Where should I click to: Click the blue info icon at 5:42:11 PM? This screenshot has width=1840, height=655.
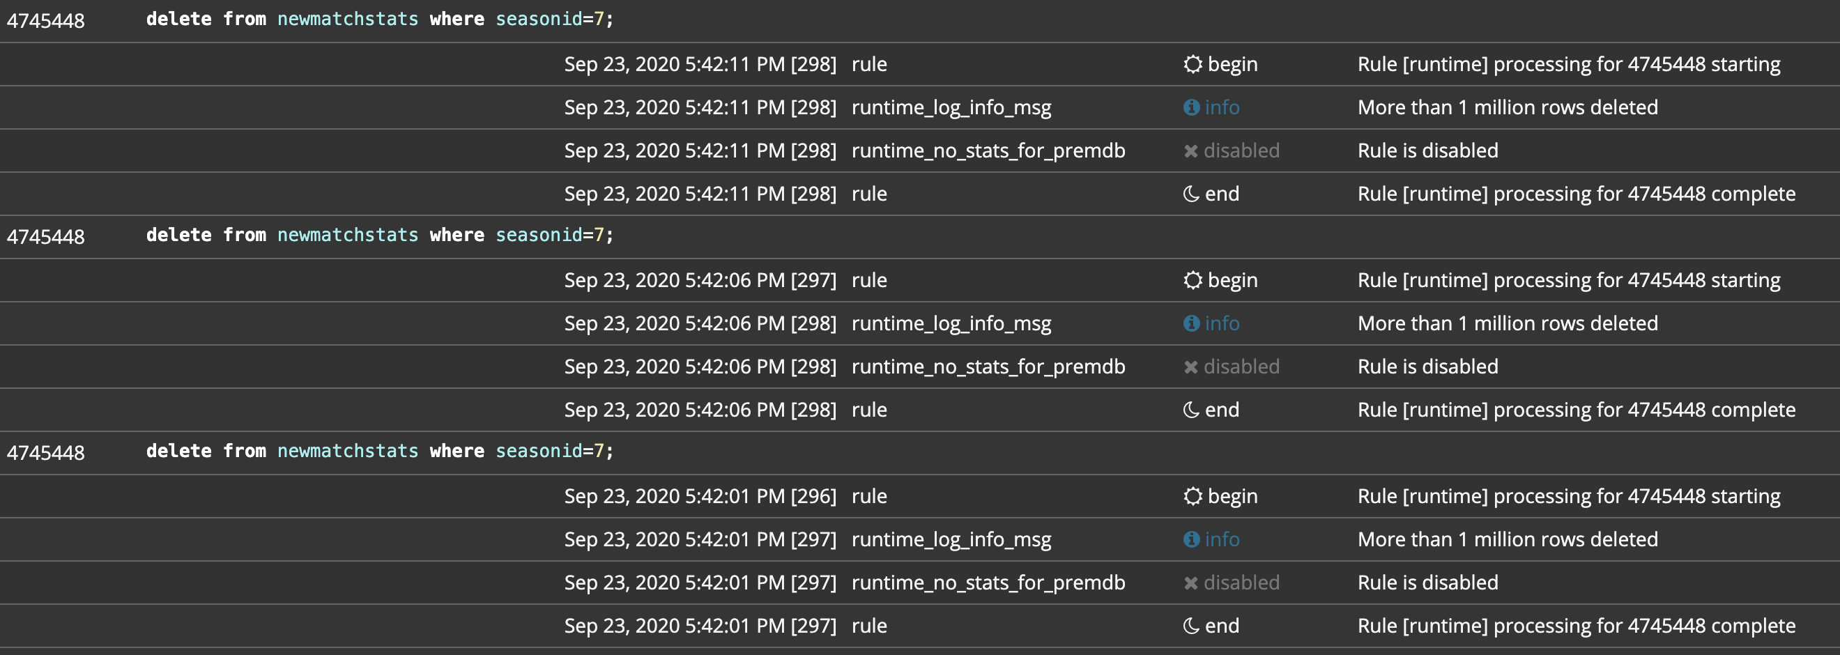[1190, 107]
